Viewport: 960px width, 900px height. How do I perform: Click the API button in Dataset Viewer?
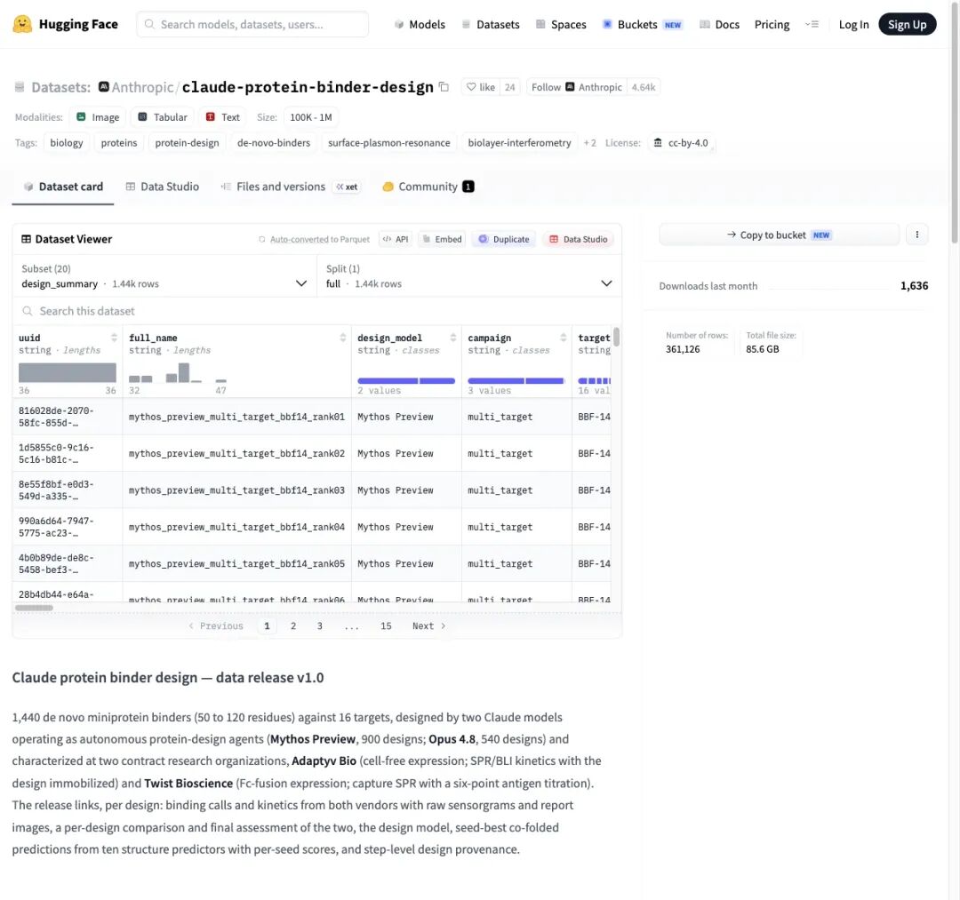396,239
